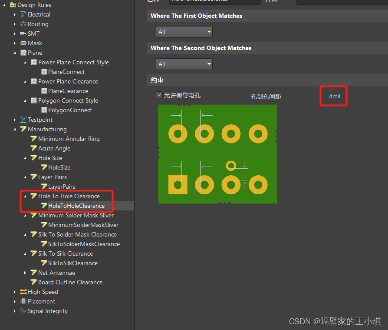This screenshot has width=388, height=330.
Task: Click the Layer Pairs category icon
Action: tap(34, 177)
